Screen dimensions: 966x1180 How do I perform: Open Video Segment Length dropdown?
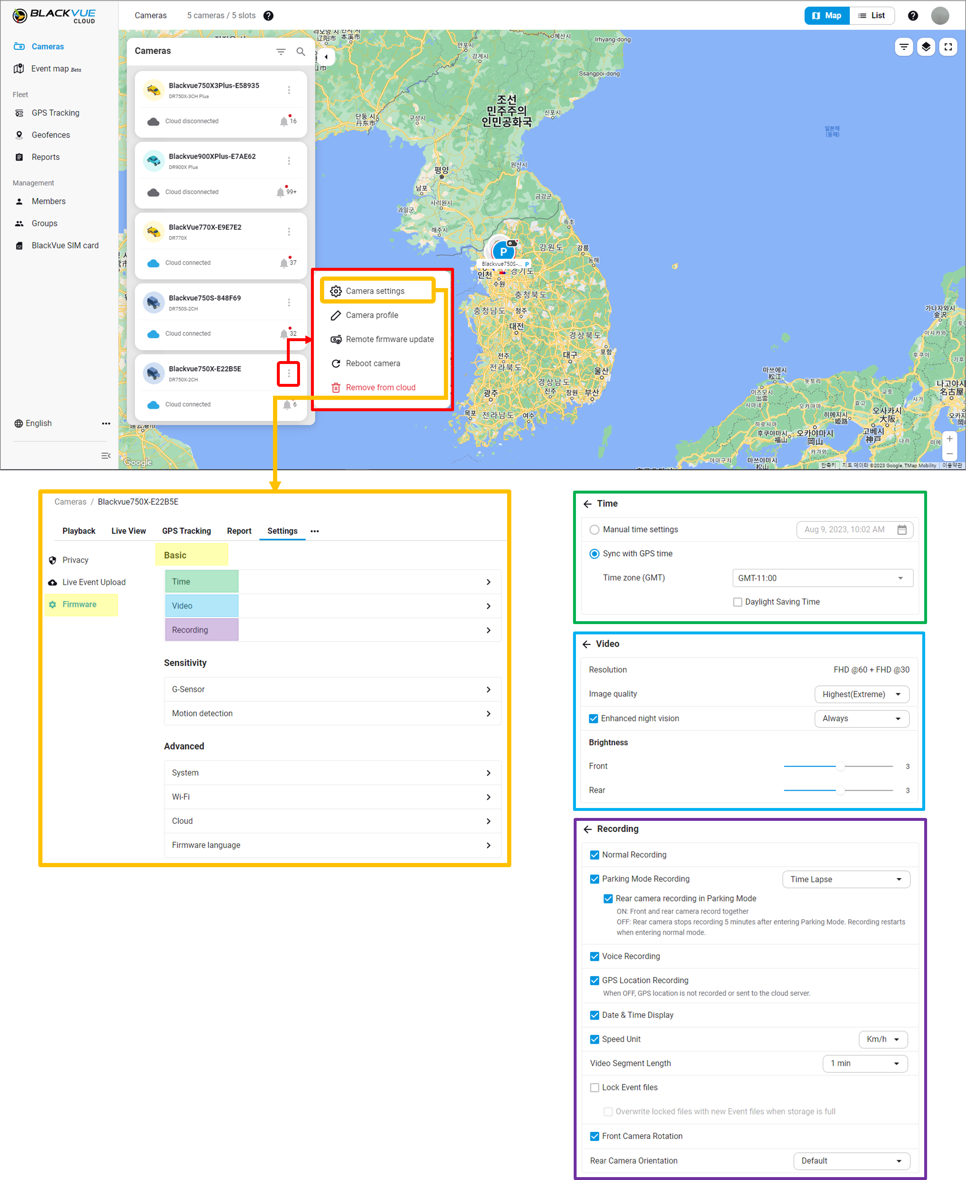coord(865,1063)
